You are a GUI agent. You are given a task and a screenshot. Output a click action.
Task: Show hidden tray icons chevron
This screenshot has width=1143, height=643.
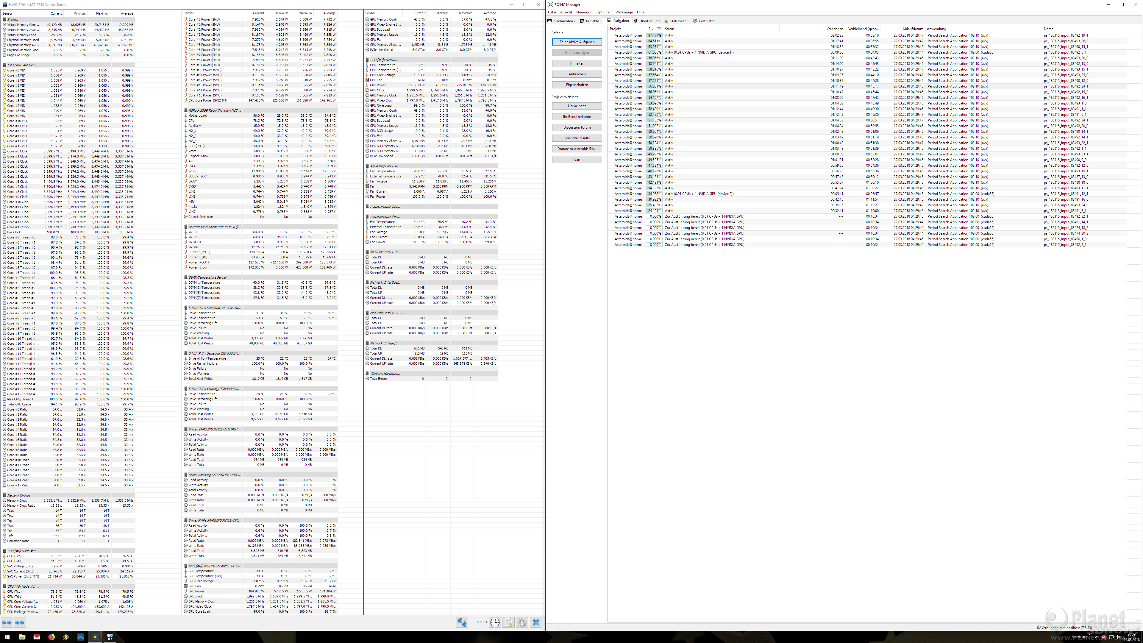click(x=1097, y=637)
